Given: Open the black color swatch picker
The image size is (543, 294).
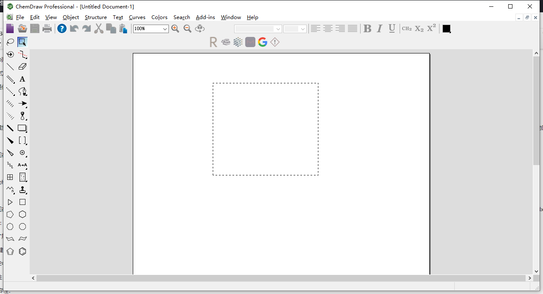Looking at the screenshot, I should pos(446,28).
